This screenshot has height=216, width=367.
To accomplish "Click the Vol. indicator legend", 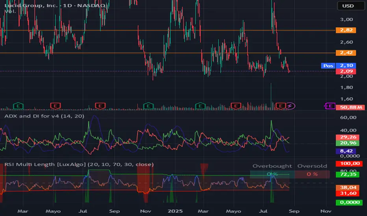I will click(10, 11).
